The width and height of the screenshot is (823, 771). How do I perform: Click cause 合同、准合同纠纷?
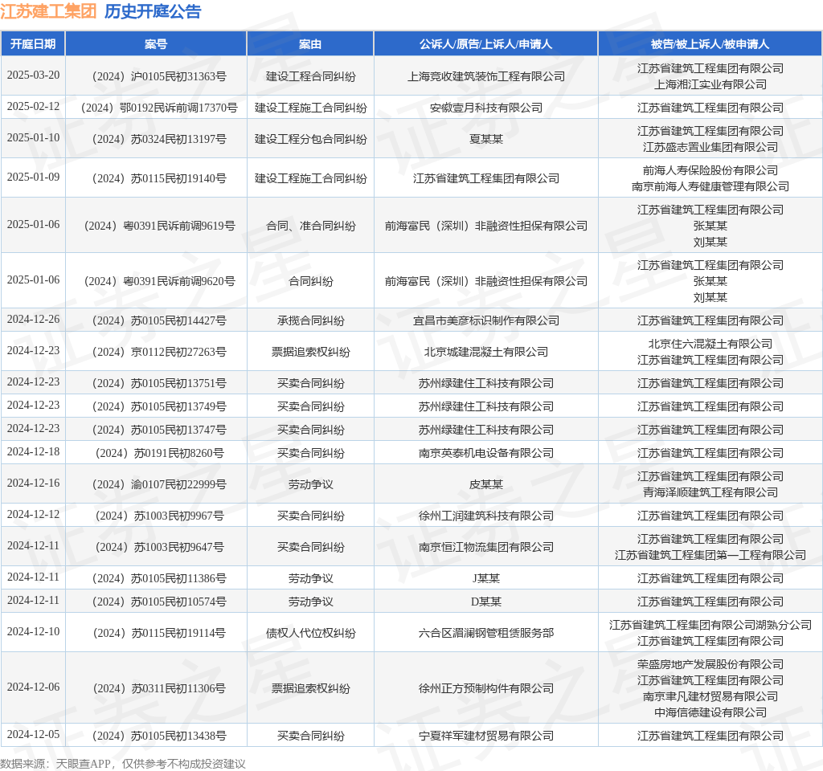[310, 226]
